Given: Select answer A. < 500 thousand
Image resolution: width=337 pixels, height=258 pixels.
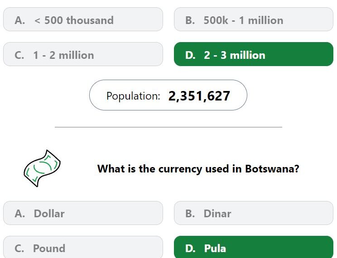Looking at the screenshot, I should point(83,19).
